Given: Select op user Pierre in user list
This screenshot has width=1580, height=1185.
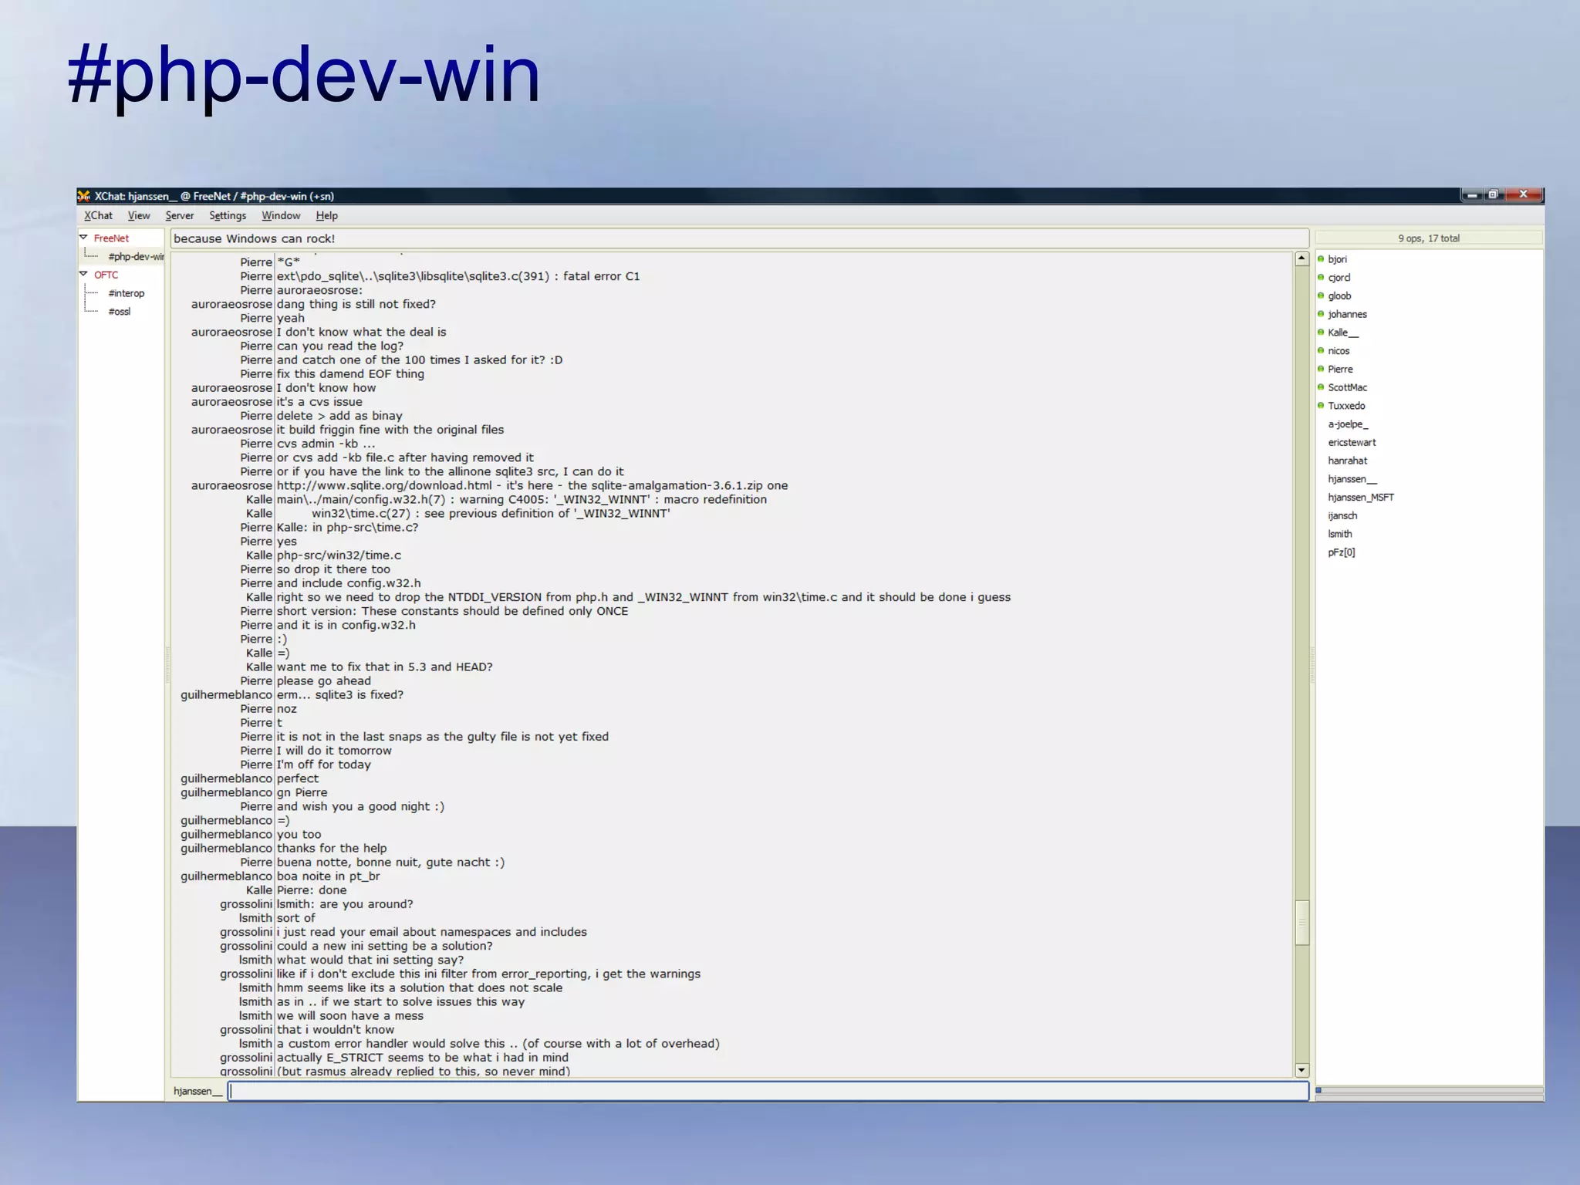Looking at the screenshot, I should coord(1340,370).
